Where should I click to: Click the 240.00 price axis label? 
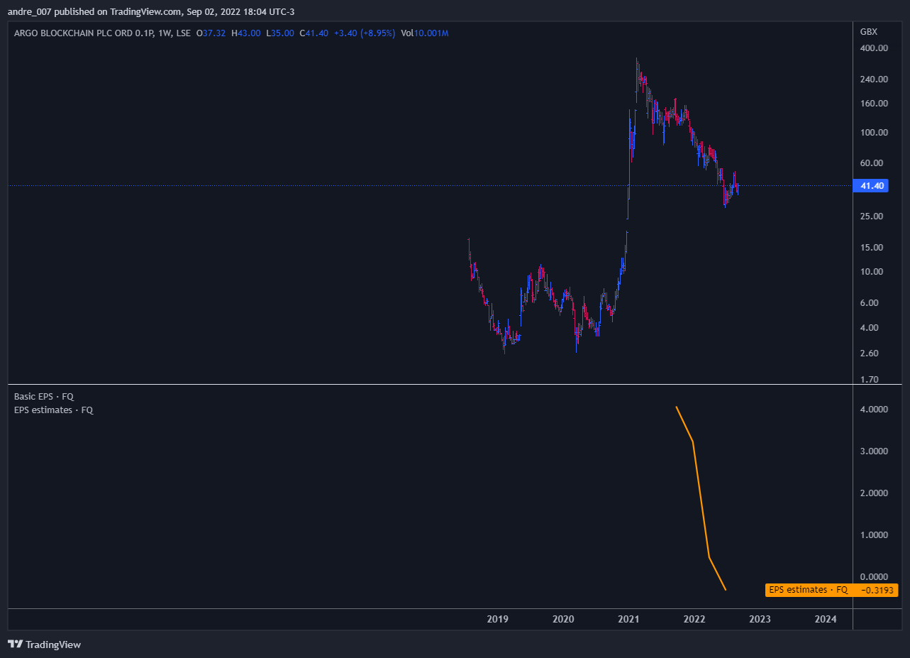point(874,79)
